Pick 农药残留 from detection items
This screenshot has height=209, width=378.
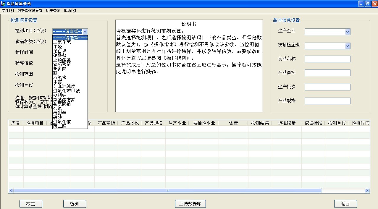click(62, 64)
